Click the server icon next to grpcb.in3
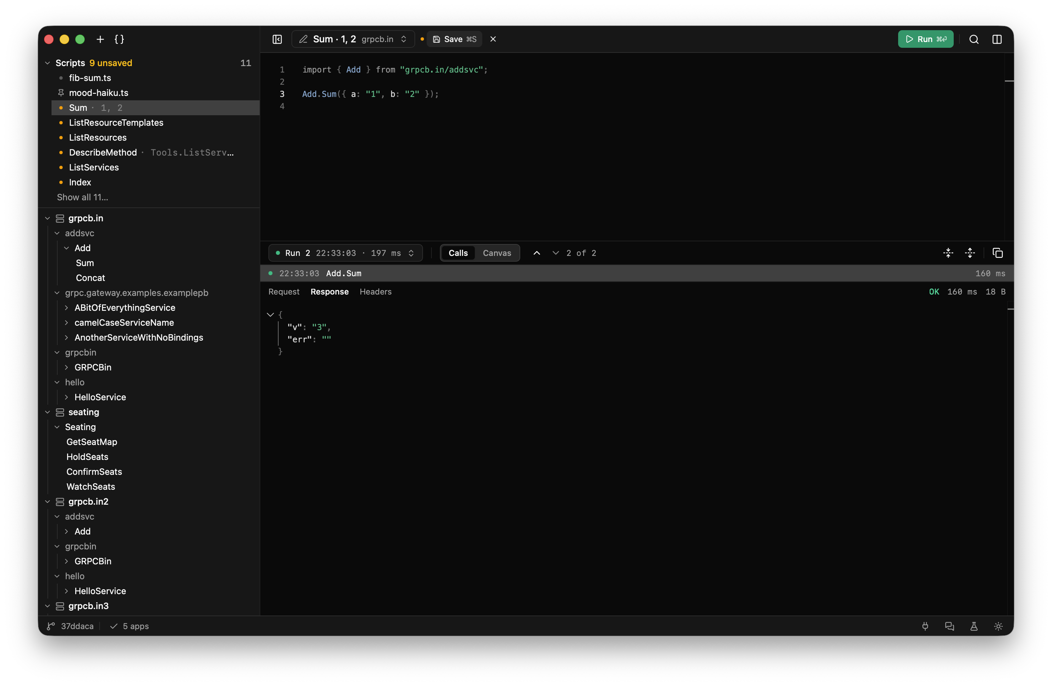 coord(60,606)
